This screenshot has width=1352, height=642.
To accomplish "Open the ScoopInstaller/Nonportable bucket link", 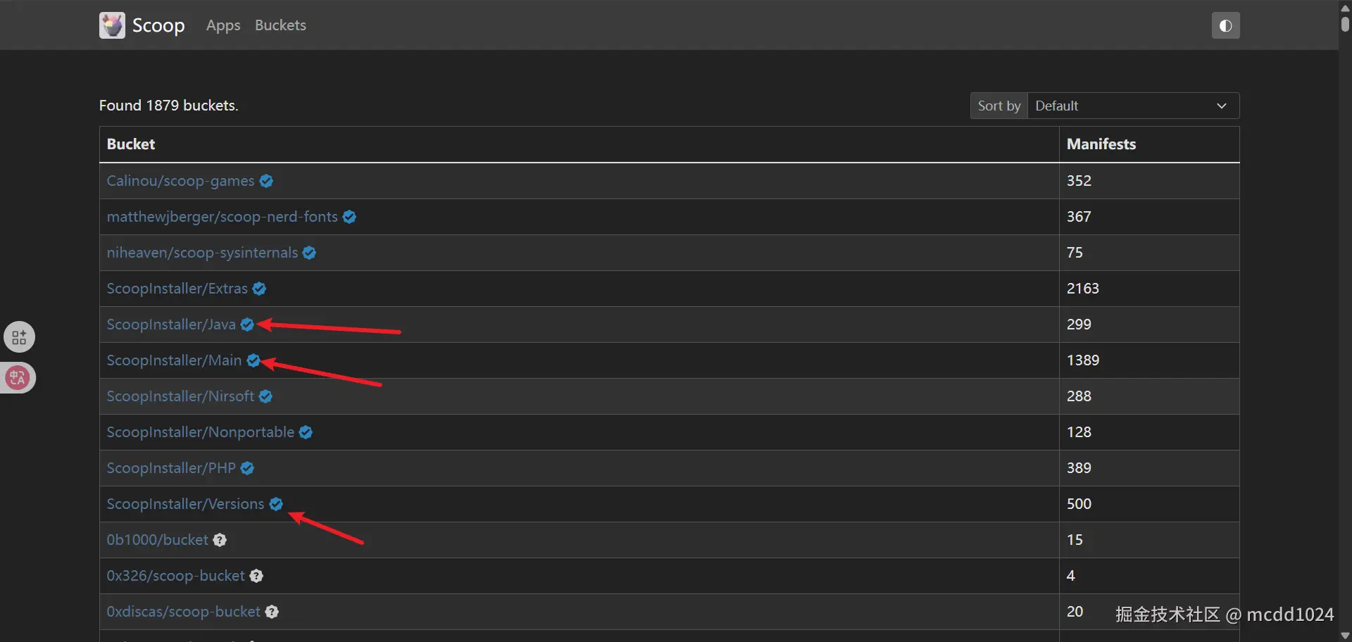I will (x=200, y=432).
